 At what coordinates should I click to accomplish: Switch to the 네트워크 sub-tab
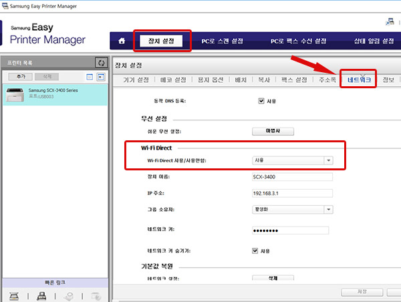tap(359, 80)
